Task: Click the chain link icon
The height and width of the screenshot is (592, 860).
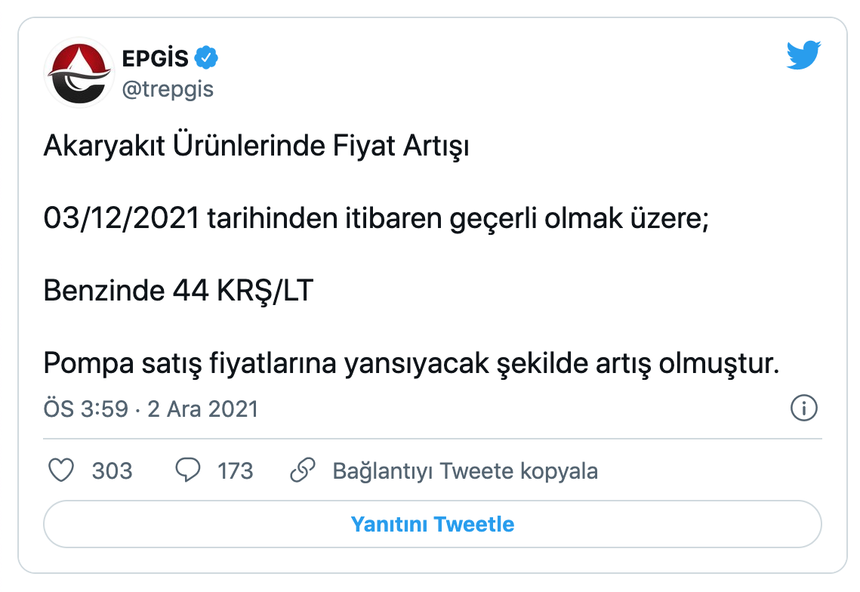Action: coord(303,470)
